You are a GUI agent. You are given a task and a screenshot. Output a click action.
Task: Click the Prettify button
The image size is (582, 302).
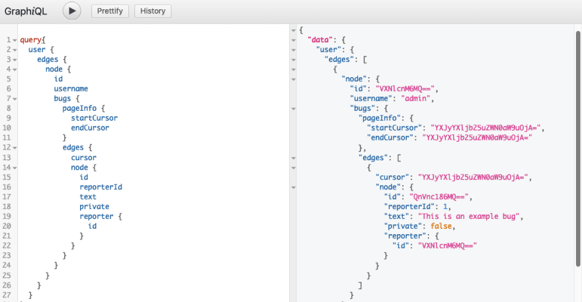(110, 11)
